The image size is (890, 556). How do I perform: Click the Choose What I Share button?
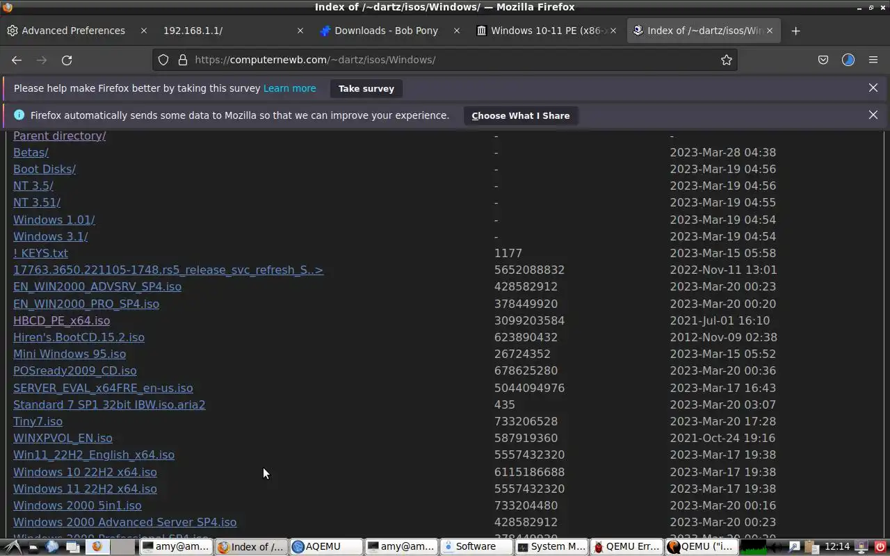521,115
